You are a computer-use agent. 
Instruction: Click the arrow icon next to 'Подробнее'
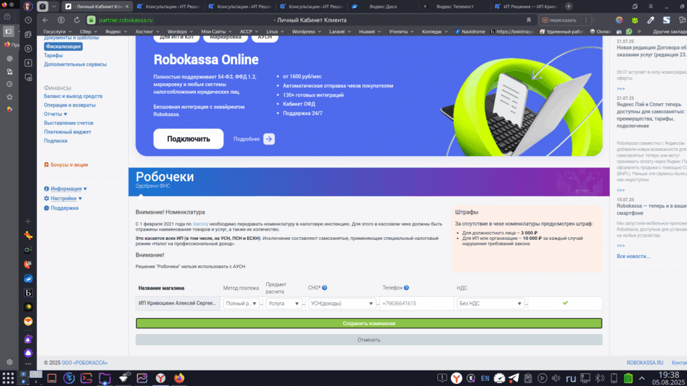coord(269,139)
